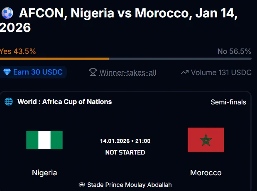This screenshot has height=191, width=257.
Task: Click the blue diamond Earn icon
Action: [x=7, y=72]
